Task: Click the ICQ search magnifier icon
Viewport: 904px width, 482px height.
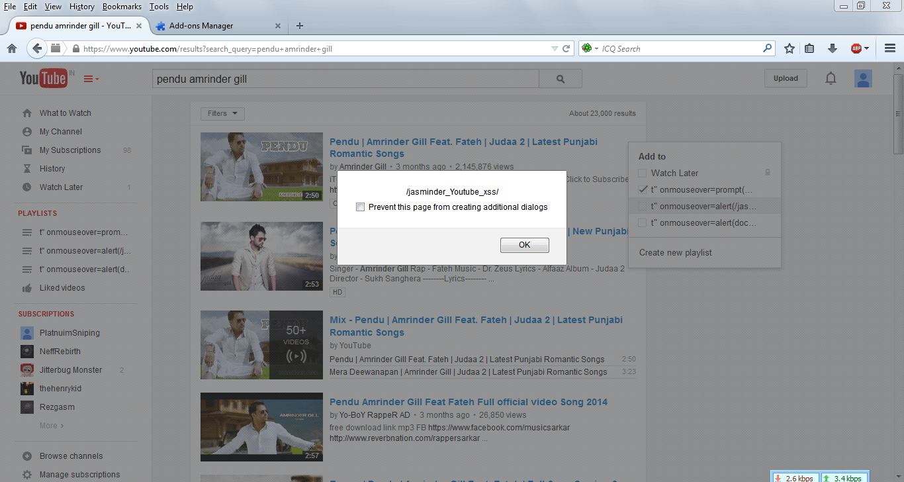Action: 768,48
